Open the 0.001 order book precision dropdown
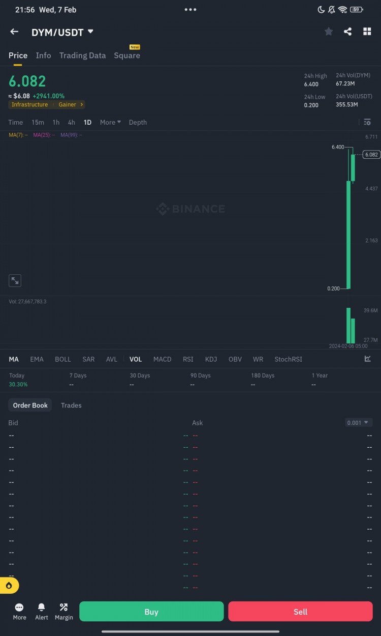Image resolution: width=381 pixels, height=636 pixels. click(359, 423)
